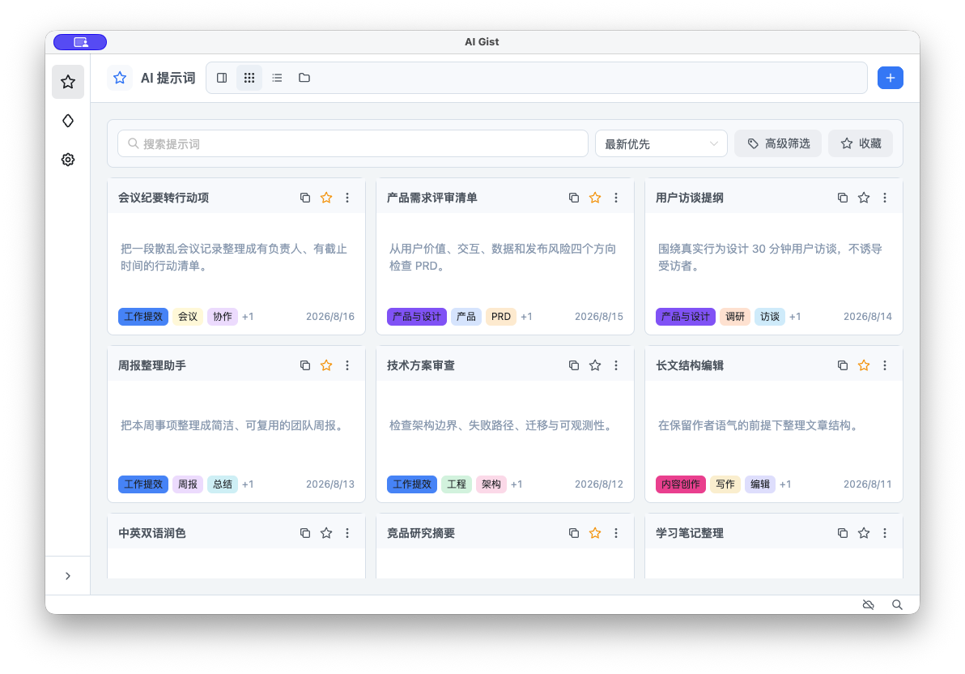Open the 会议纪要转行动项 card description
965x674 pixels.
[x=234, y=258]
